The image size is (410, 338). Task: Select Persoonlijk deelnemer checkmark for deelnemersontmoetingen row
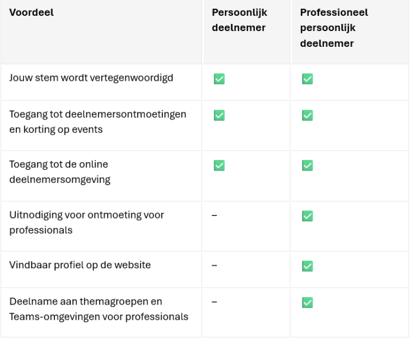[x=219, y=115]
